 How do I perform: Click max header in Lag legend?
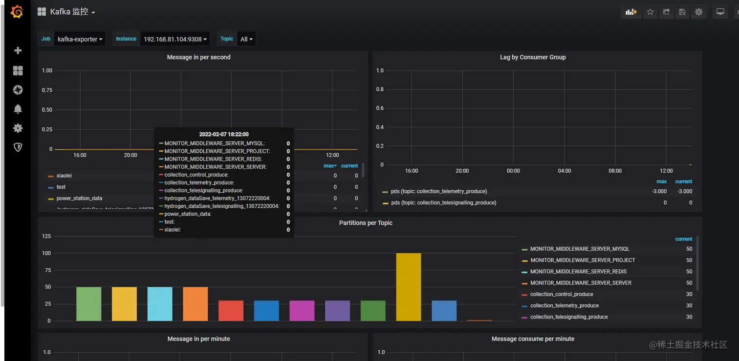click(x=661, y=181)
